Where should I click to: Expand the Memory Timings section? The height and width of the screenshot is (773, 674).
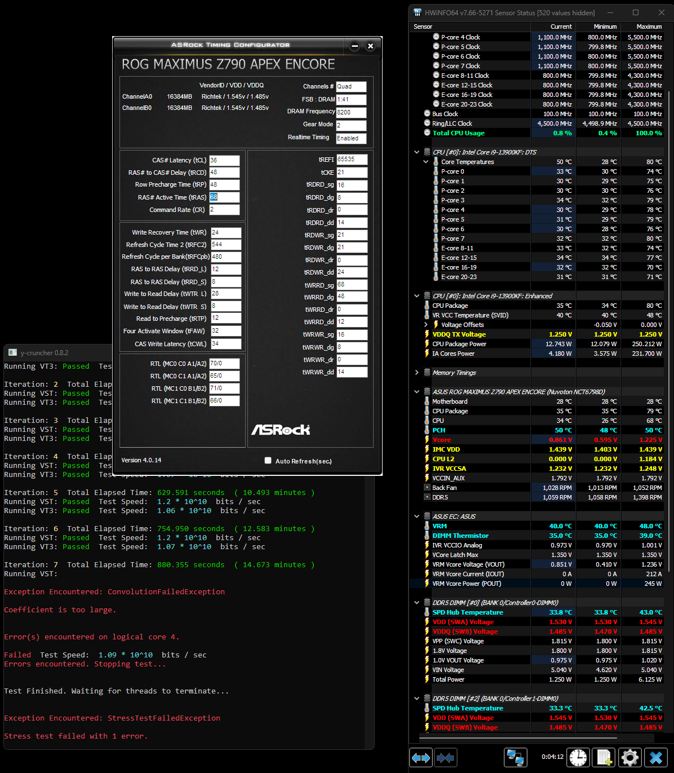coord(417,373)
